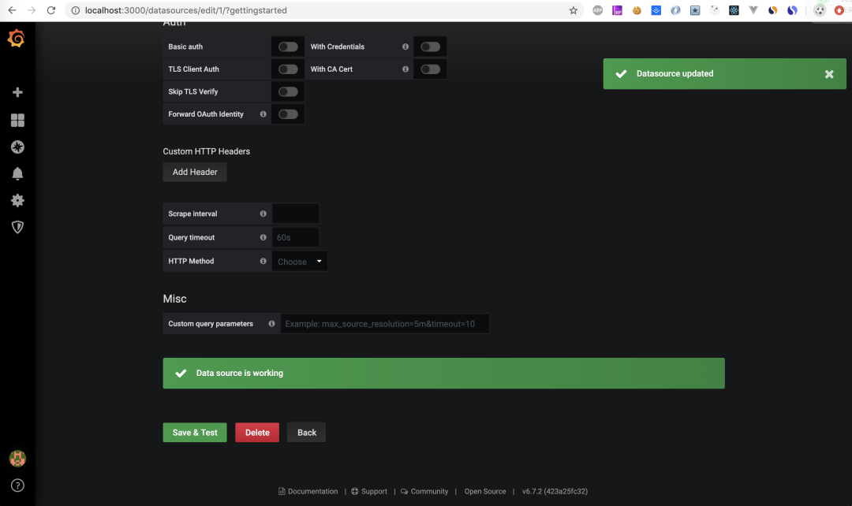852x506 pixels.
Task: Click the cookie extension icon
Action: pyautogui.click(x=637, y=10)
